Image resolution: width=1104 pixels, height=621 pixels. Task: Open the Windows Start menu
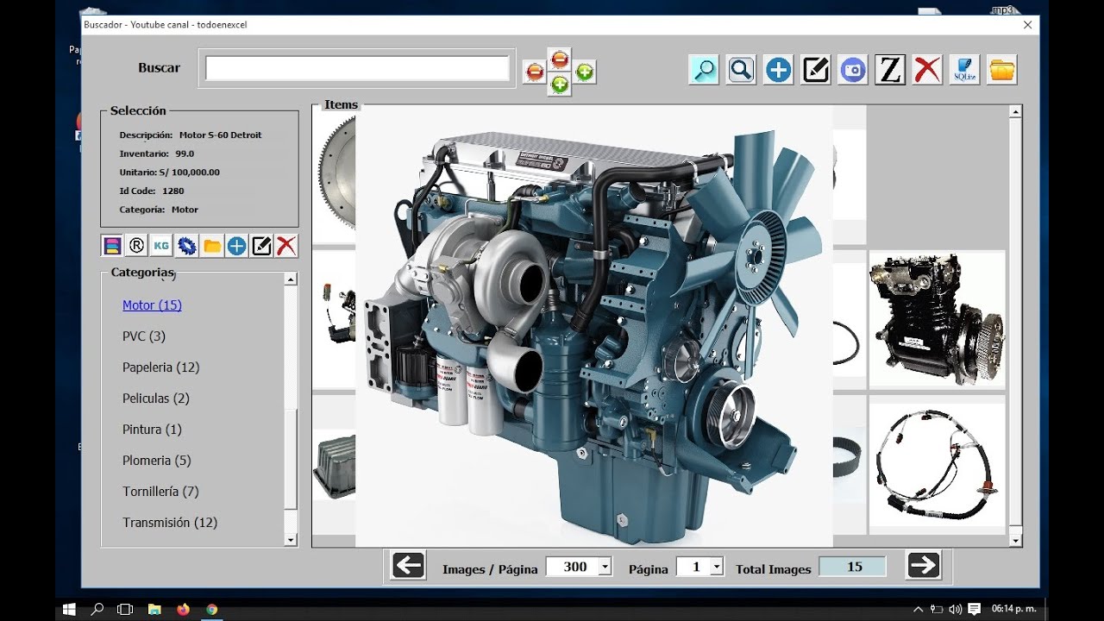[70, 609]
